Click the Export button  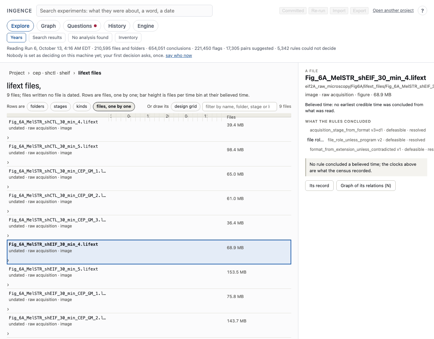click(359, 11)
